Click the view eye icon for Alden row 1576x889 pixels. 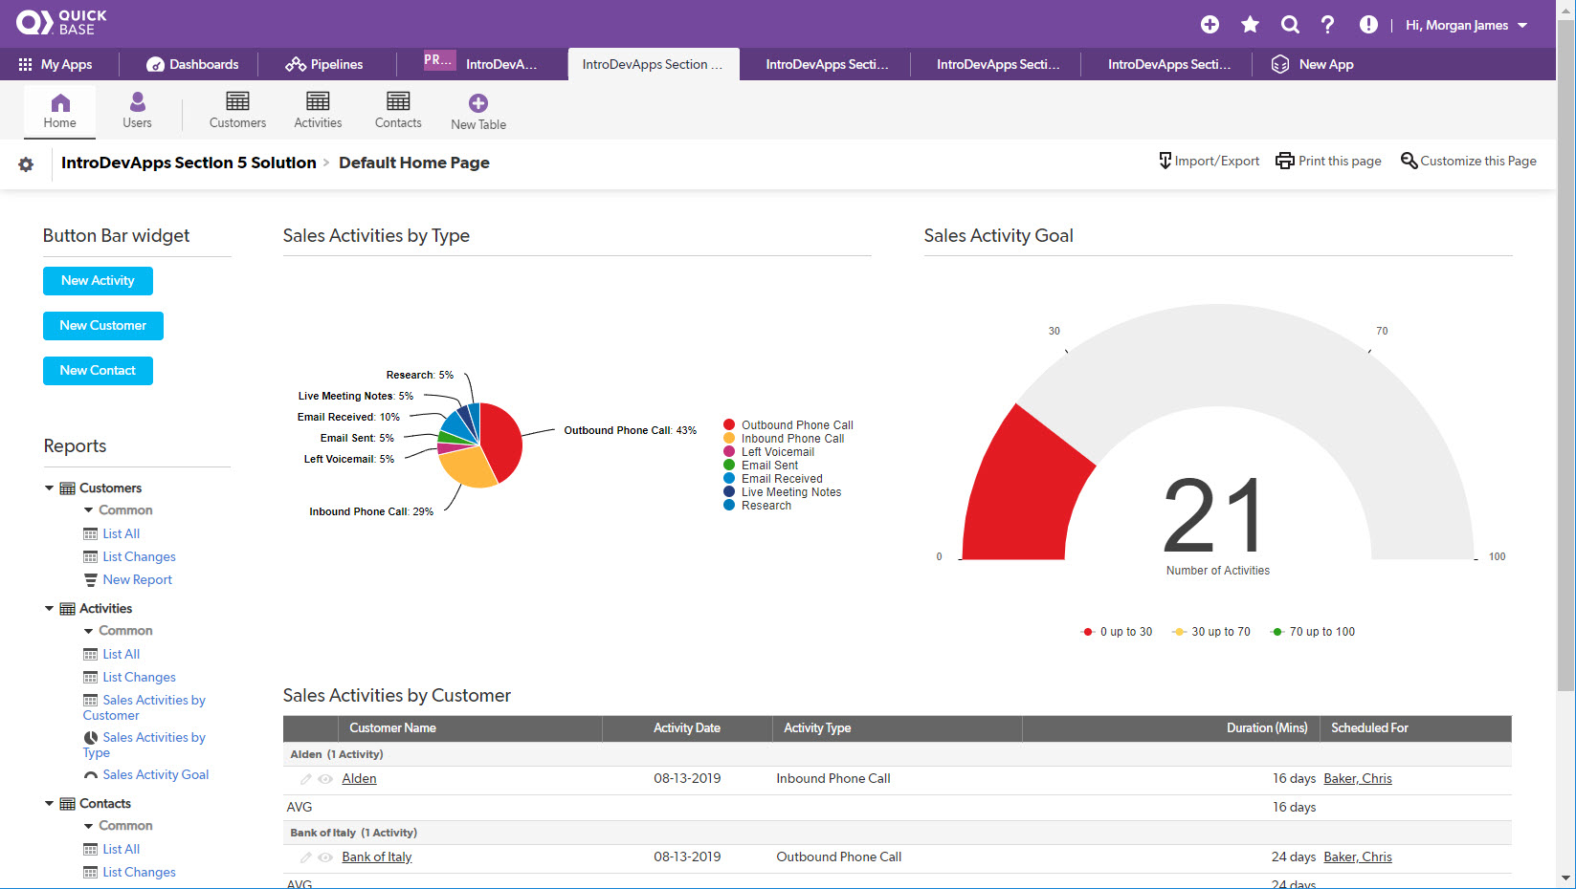click(325, 779)
